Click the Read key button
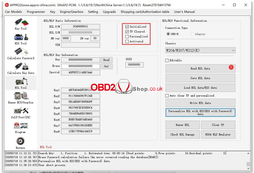 pos(106,60)
